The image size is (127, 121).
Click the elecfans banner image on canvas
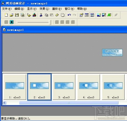point(112,53)
